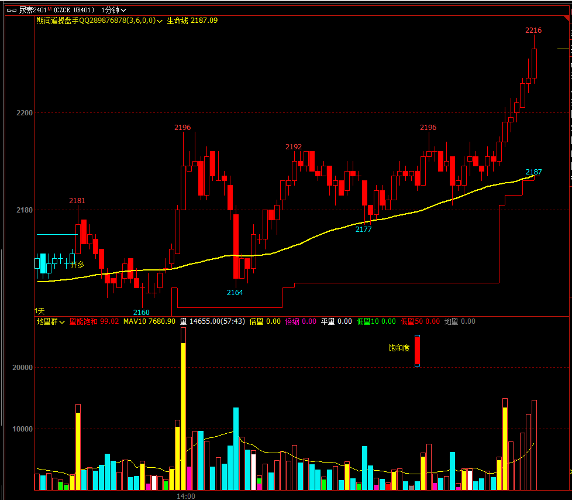Open the 1分钟 timeframe dropdown
This screenshot has width=572, height=500.
pos(113,10)
